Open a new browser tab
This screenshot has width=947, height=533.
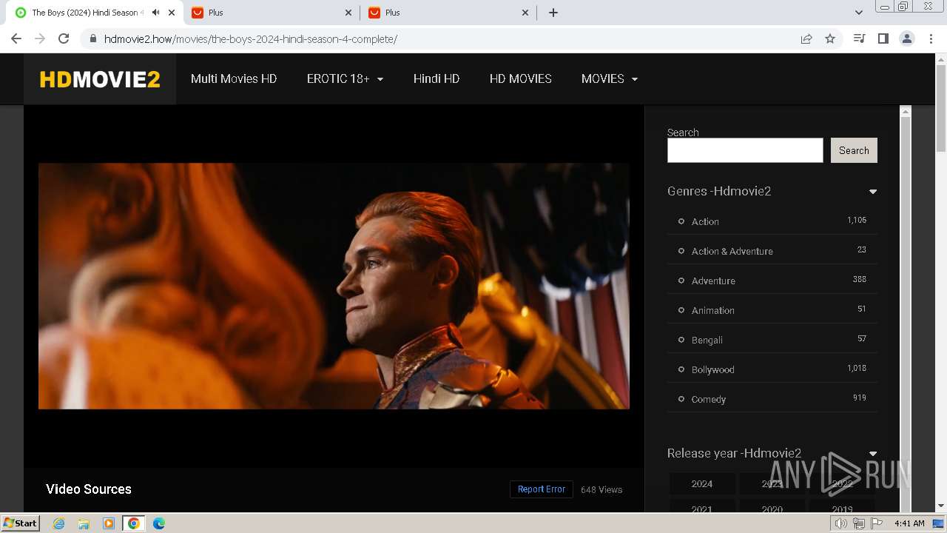[x=553, y=13]
